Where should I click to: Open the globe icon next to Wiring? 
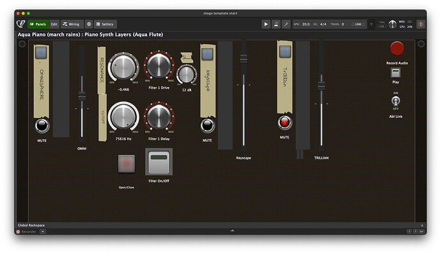tap(89, 24)
